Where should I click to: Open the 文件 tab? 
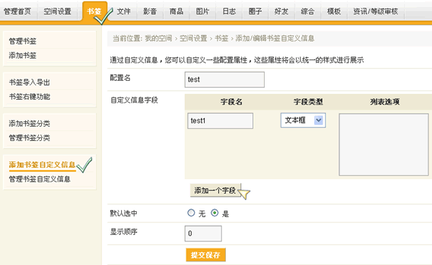click(x=123, y=11)
